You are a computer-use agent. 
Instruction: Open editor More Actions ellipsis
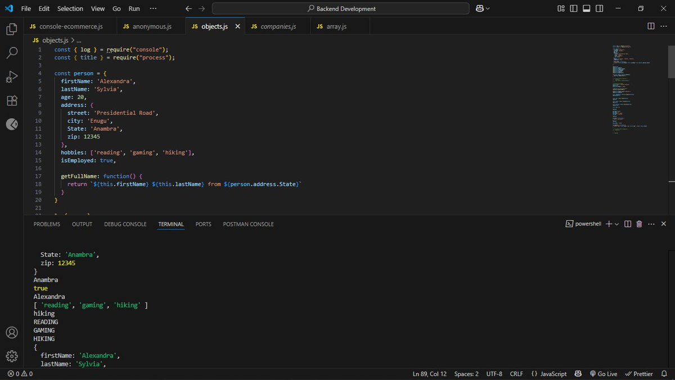[x=664, y=26]
